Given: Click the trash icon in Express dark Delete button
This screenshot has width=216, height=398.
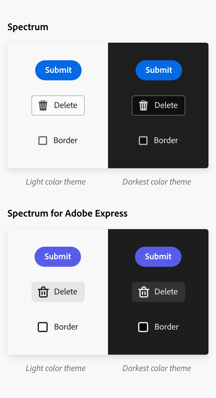Looking at the screenshot, I should coord(143,292).
